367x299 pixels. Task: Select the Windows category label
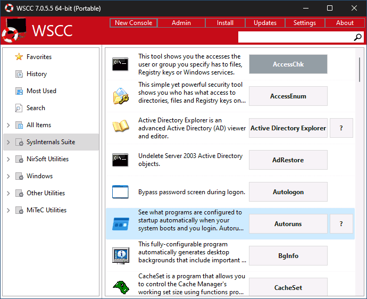pyautogui.click(x=39, y=176)
